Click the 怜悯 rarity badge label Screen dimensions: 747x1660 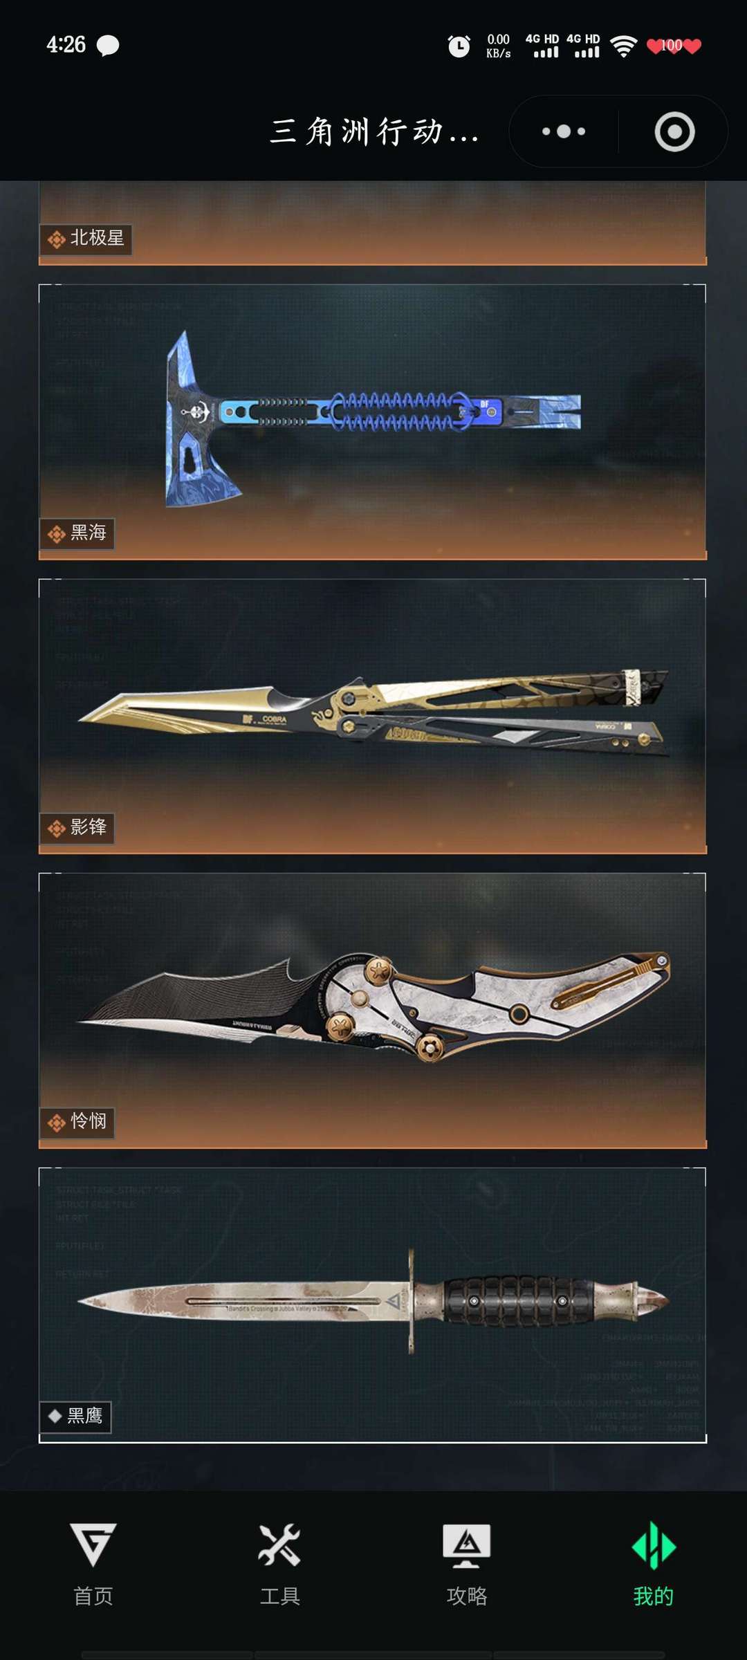pos(77,1121)
